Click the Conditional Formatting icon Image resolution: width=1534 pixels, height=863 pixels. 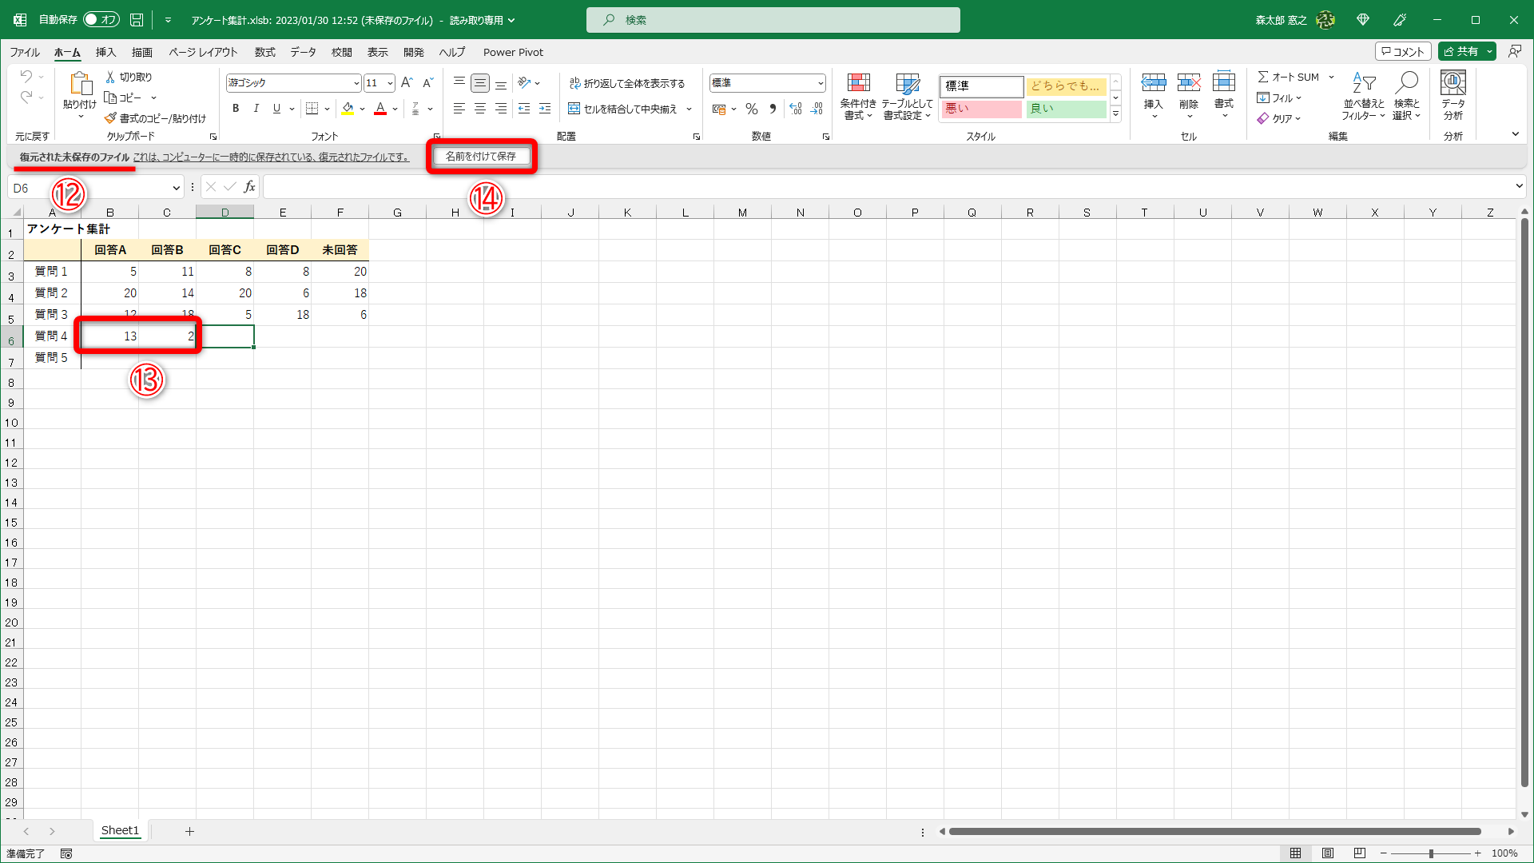pyautogui.click(x=858, y=83)
